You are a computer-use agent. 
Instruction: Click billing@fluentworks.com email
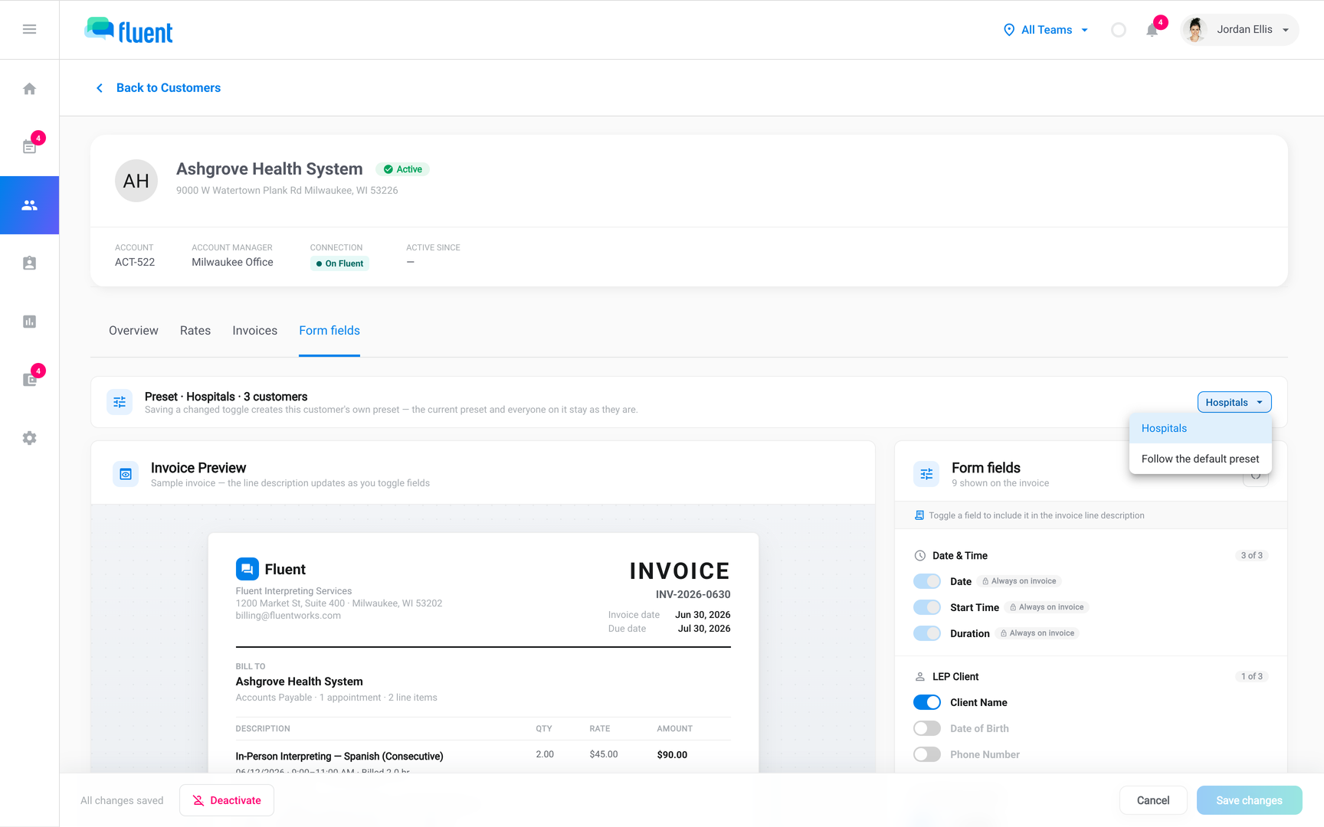pos(288,616)
